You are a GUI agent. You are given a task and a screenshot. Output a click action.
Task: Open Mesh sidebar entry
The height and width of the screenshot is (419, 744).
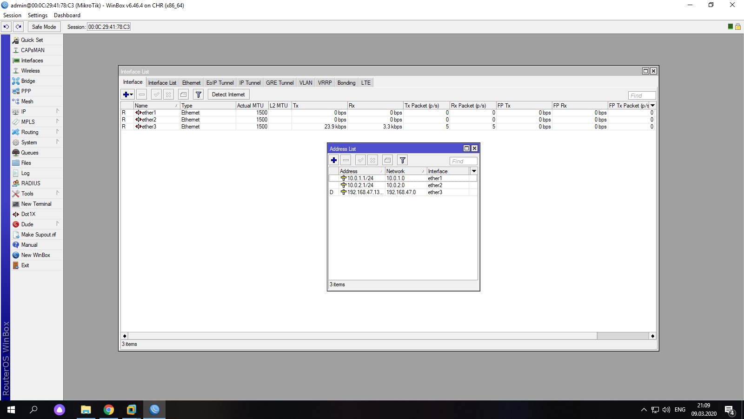pyautogui.click(x=37, y=101)
